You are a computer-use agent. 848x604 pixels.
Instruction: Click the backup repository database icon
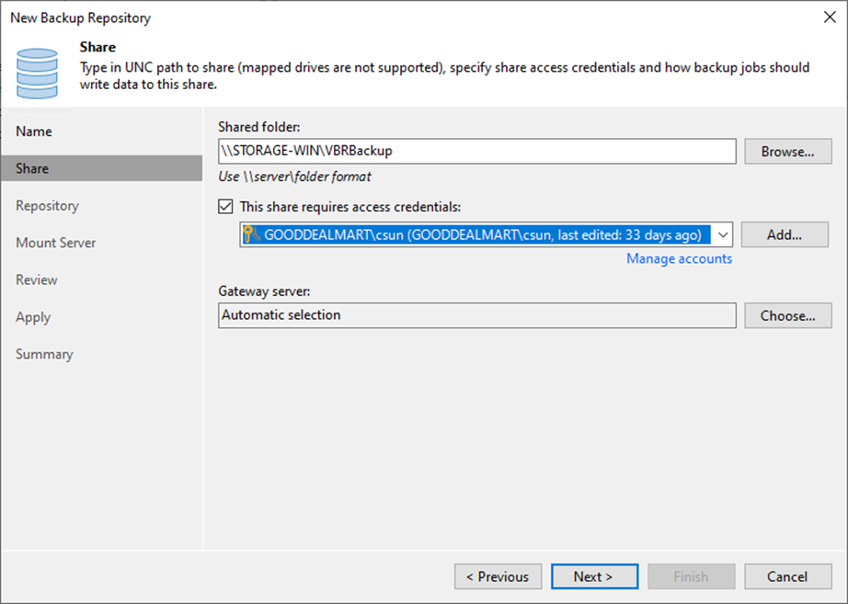coord(36,72)
